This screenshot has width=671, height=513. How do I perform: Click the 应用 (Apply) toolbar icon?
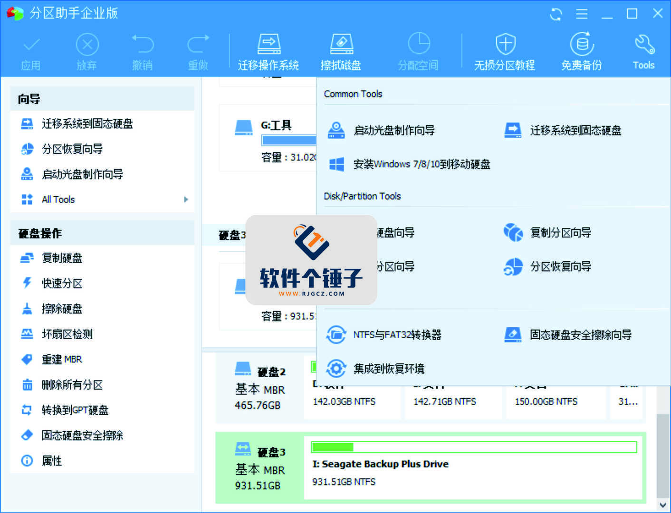[31, 52]
